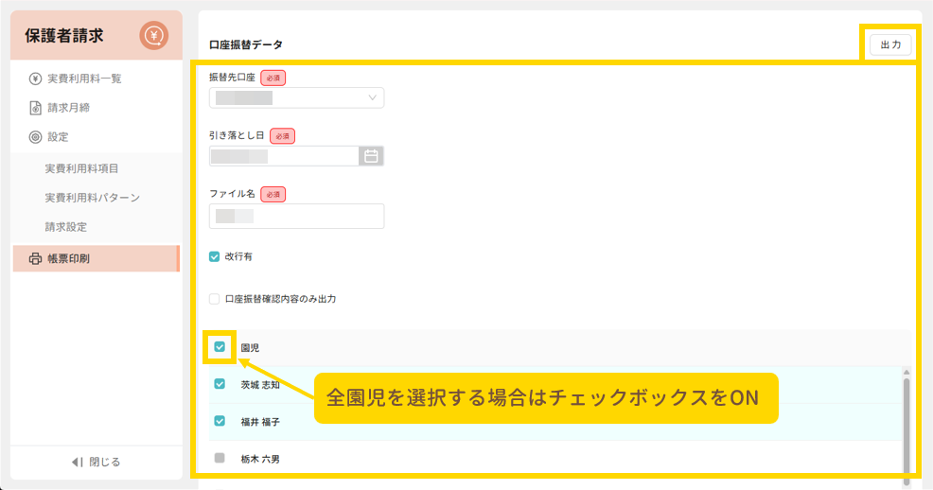Screen dimensions: 933x490
Task: Uncheck the 茨城 志知 row checkbox
Action: tap(220, 384)
